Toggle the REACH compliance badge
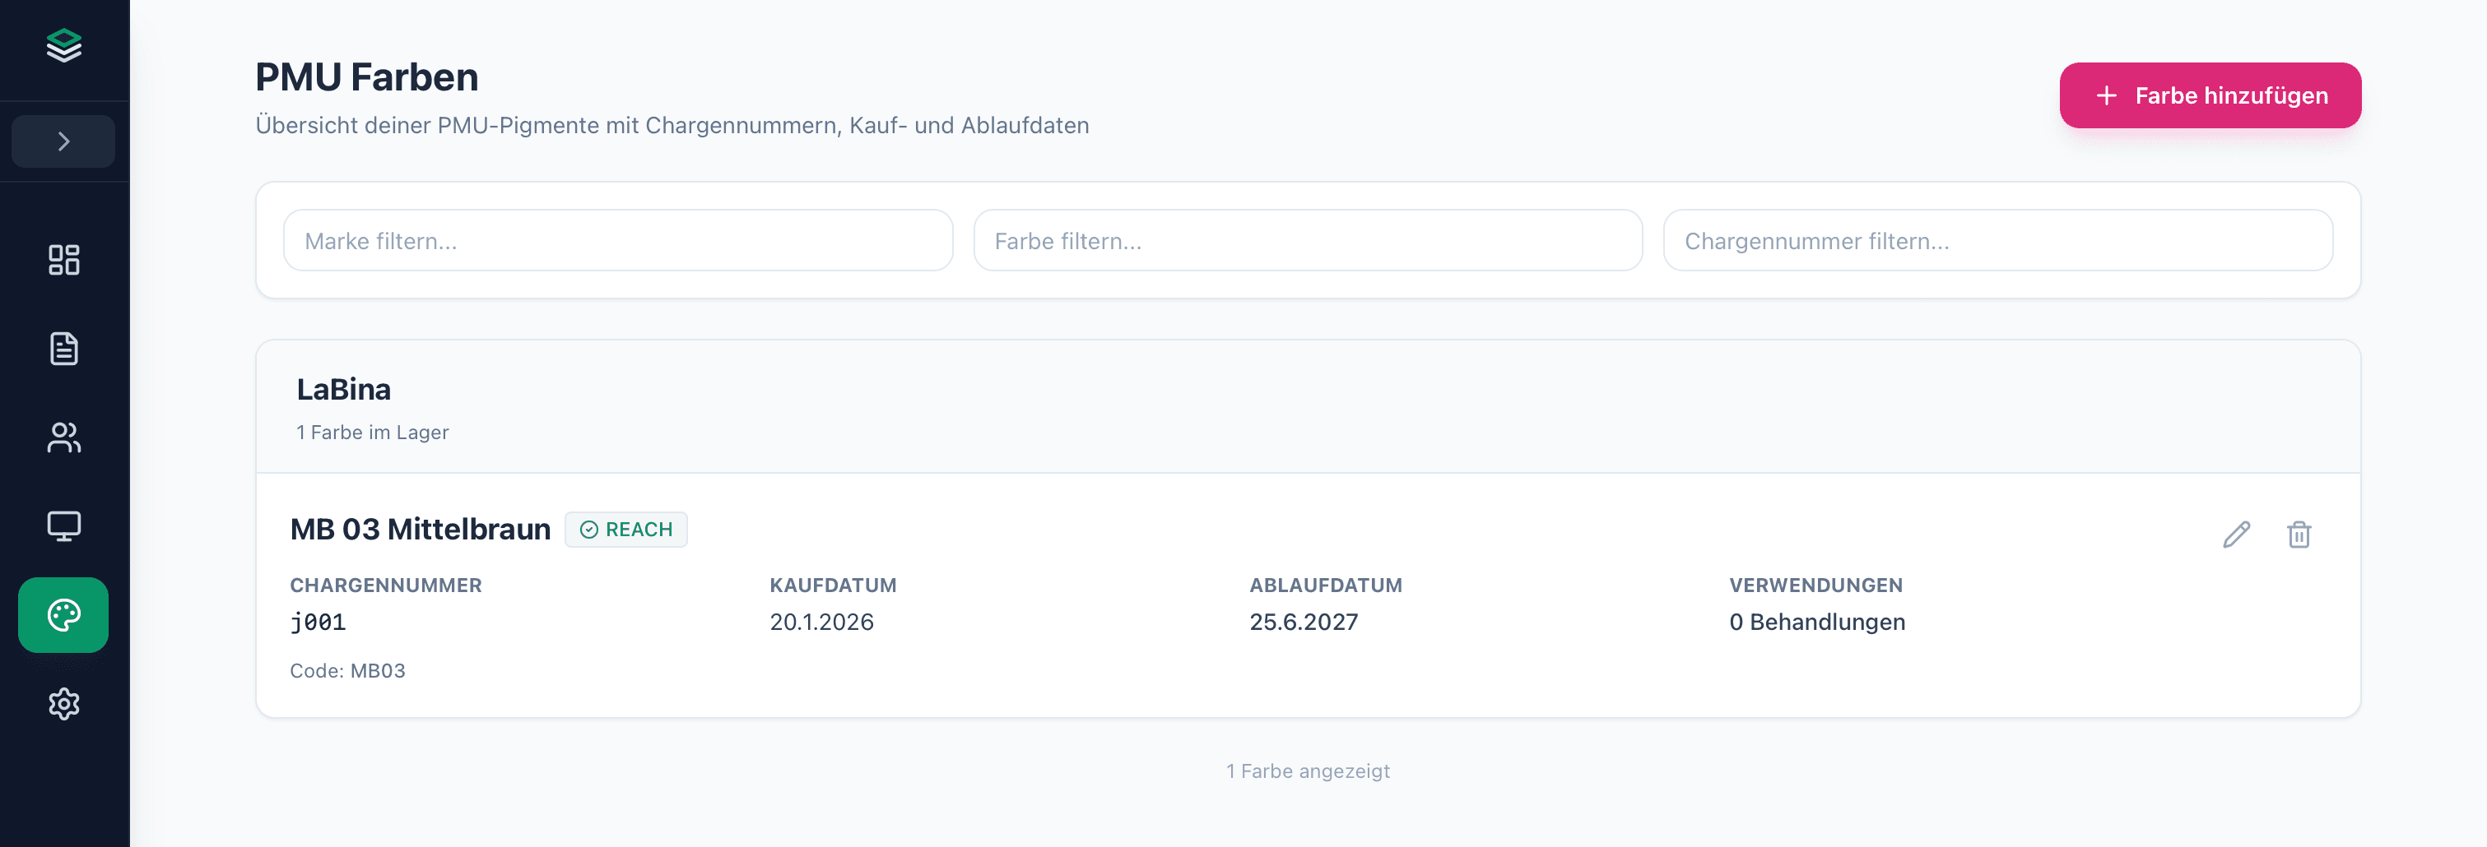 pyautogui.click(x=625, y=529)
